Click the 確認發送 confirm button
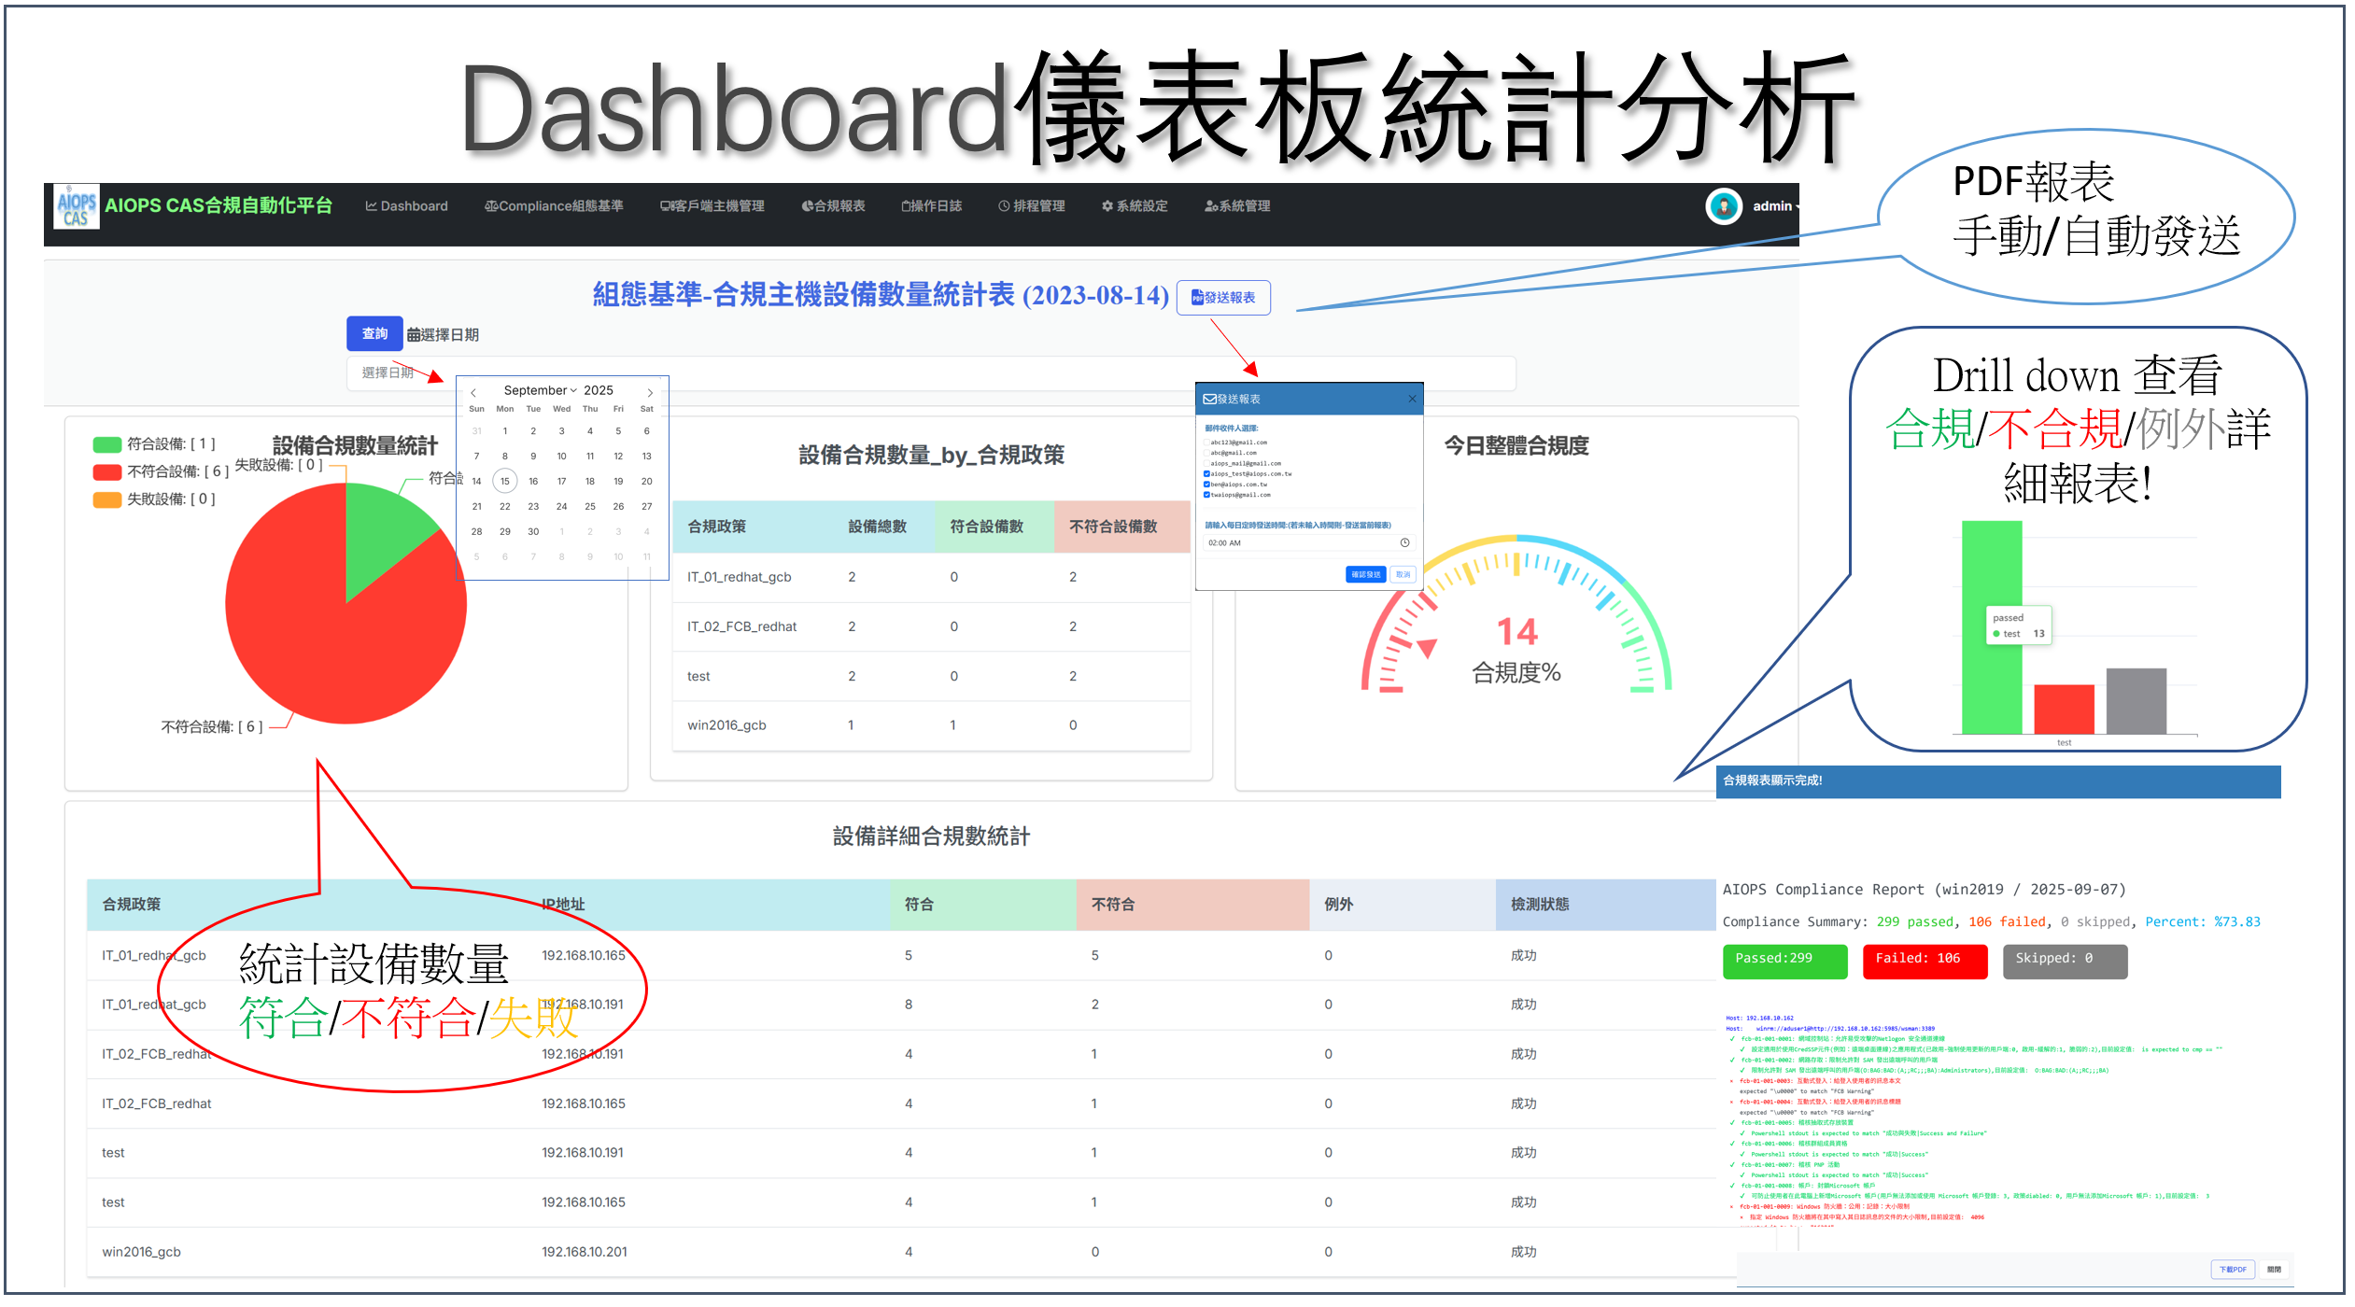 pyautogui.click(x=1365, y=574)
